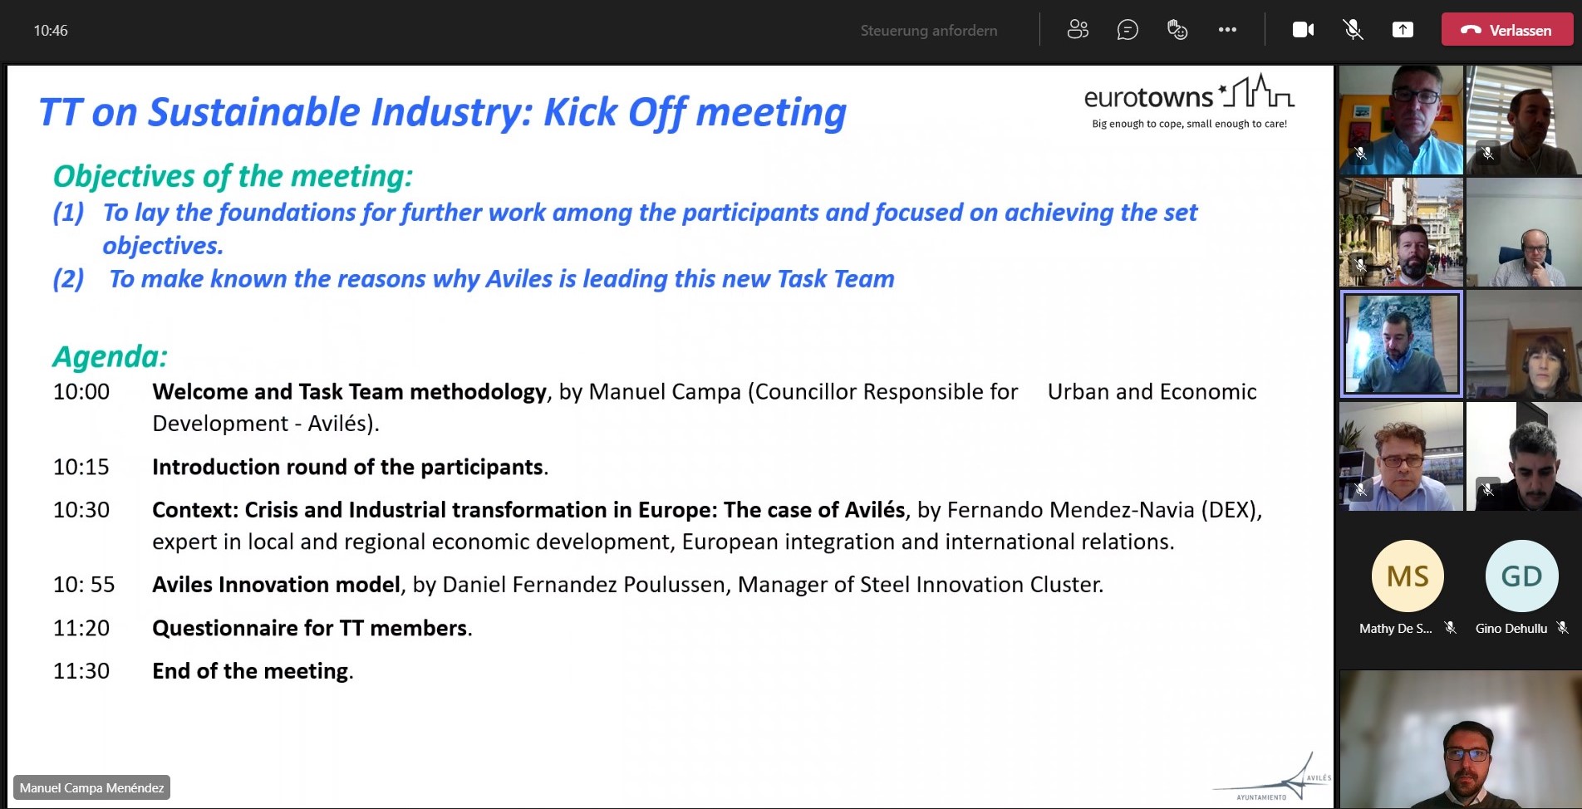Share screen content

(x=1403, y=30)
